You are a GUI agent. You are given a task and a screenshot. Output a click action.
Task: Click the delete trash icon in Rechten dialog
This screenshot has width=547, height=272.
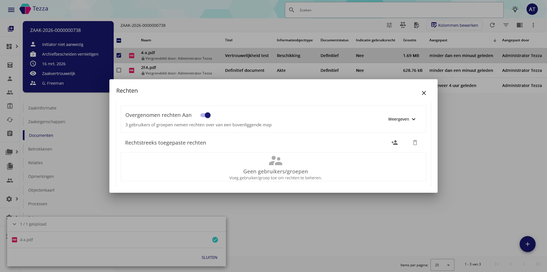[x=415, y=143]
